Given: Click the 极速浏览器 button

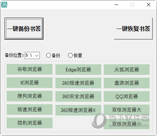Looking at the screenshot, I should 30,110.
